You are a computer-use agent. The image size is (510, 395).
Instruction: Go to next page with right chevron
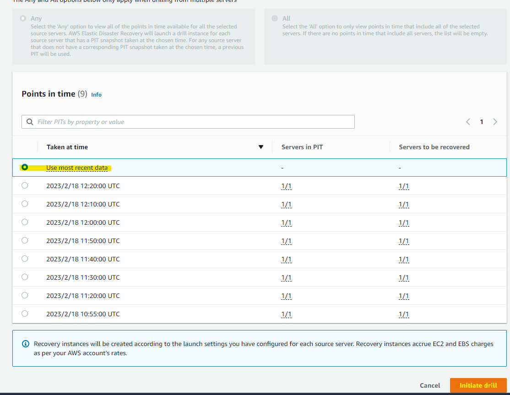(x=495, y=122)
